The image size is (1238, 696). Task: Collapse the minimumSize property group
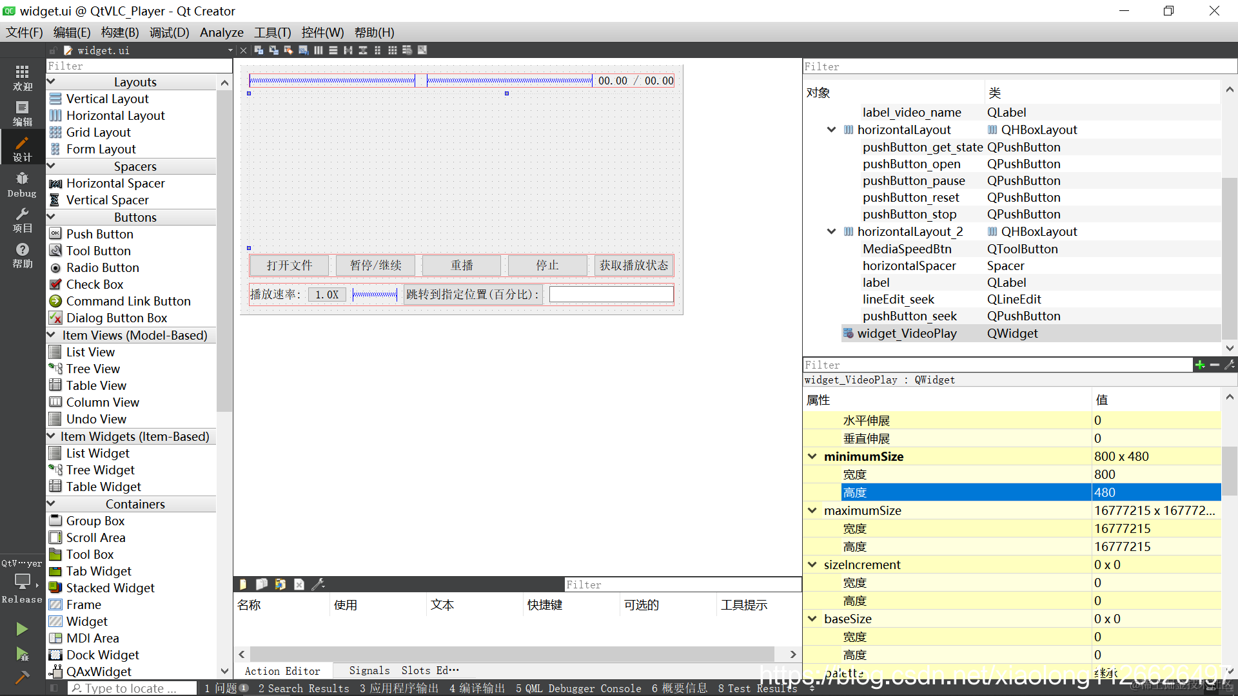pyautogui.click(x=812, y=456)
